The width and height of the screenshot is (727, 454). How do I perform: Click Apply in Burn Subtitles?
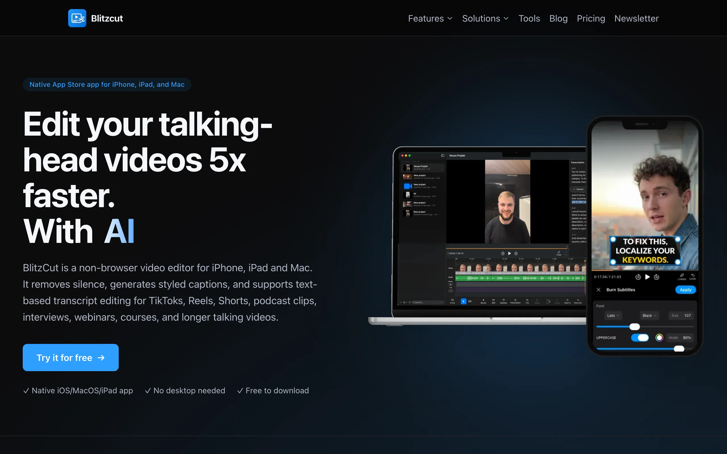pyautogui.click(x=686, y=290)
